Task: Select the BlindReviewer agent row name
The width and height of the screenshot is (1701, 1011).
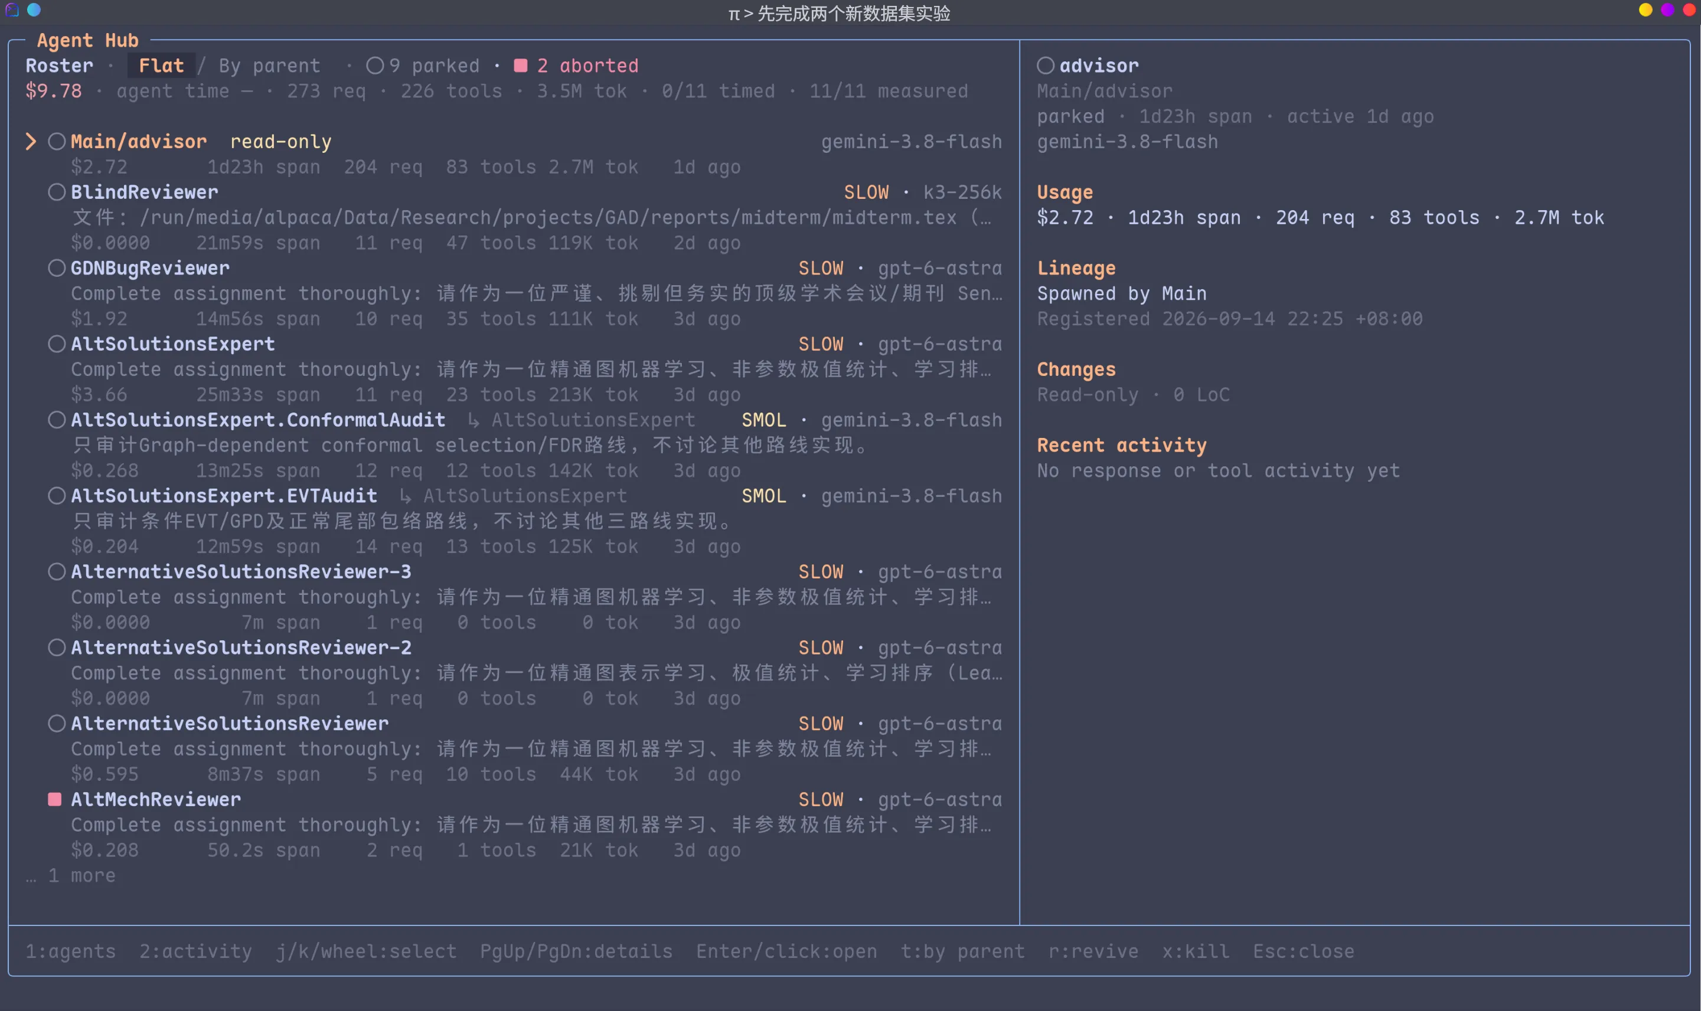Action: coord(145,192)
